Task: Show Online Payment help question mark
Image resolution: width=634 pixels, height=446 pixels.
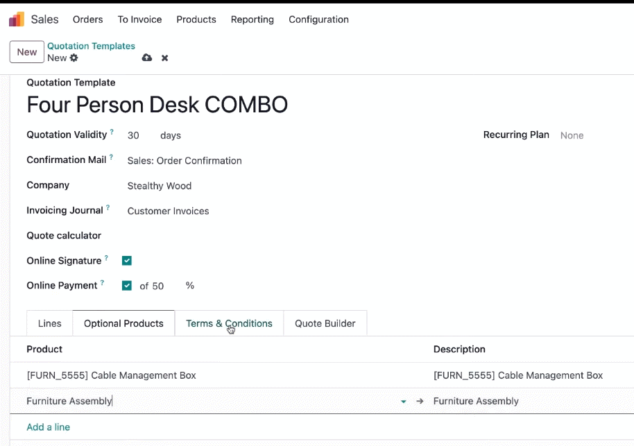Action: (102, 282)
